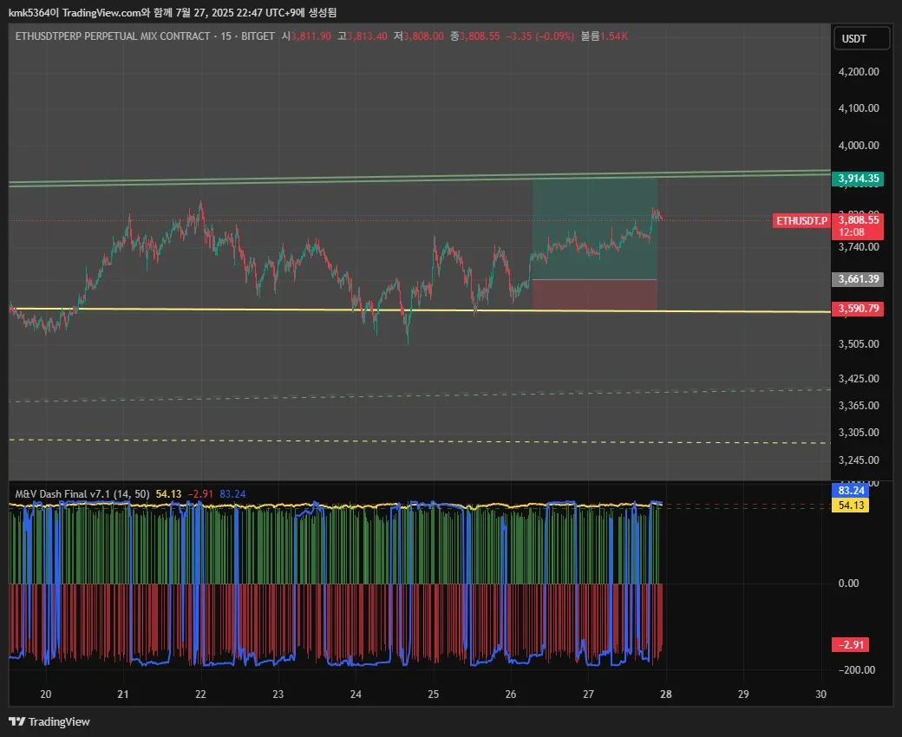
Task: Click the 1.54K volume value in the header
Action: 614,36
